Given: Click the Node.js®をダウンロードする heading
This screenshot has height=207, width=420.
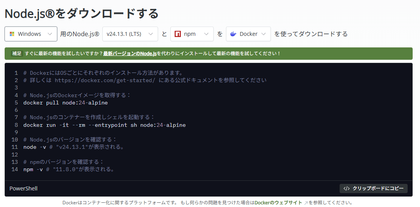Looking at the screenshot, I should point(82,13).
